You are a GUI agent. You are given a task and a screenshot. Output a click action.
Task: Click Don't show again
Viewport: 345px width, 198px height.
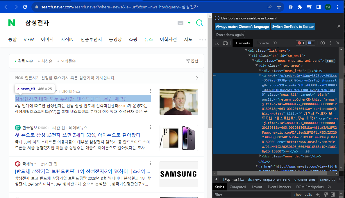click(230, 35)
